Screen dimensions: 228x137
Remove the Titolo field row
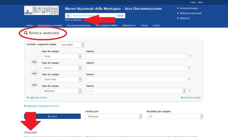coord(189,56)
